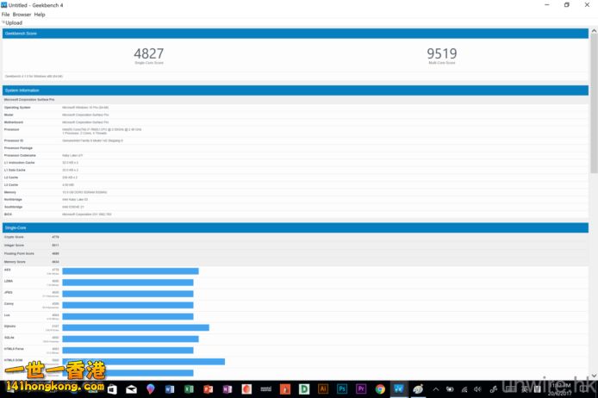Click the single-core score 4827
Screen dimensions: 598x398
[149, 53]
